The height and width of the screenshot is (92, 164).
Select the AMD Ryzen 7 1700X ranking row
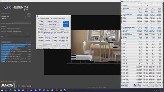[16, 51]
